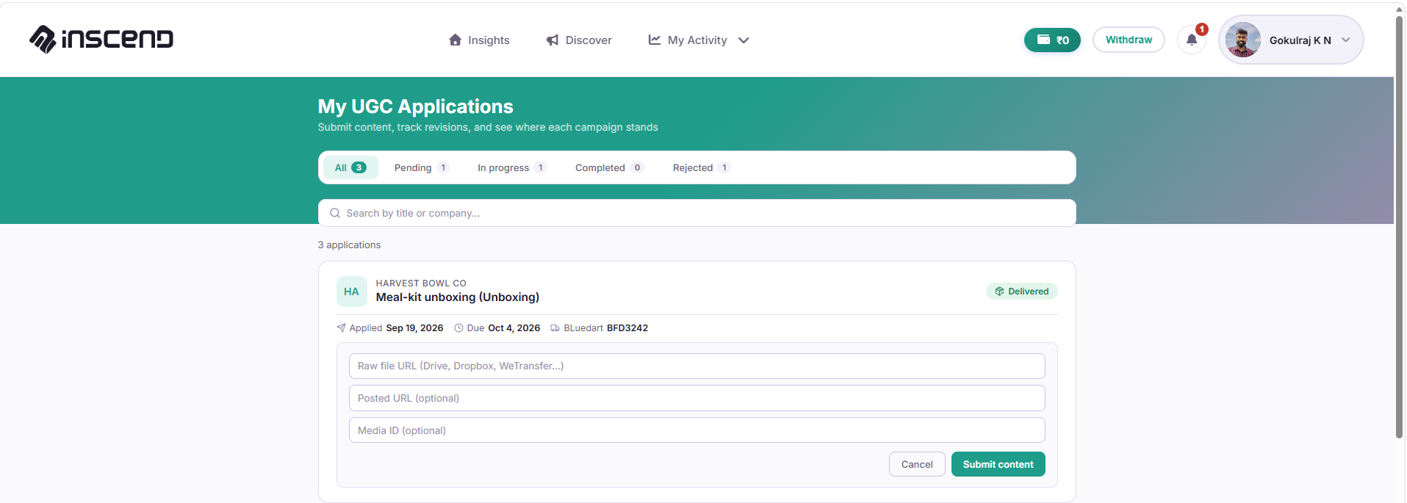The width and height of the screenshot is (1407, 503).
Task: Click the Withdraw button
Action: [1129, 40]
